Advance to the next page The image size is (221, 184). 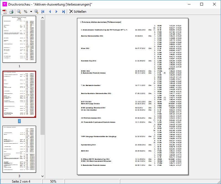coord(57,12)
